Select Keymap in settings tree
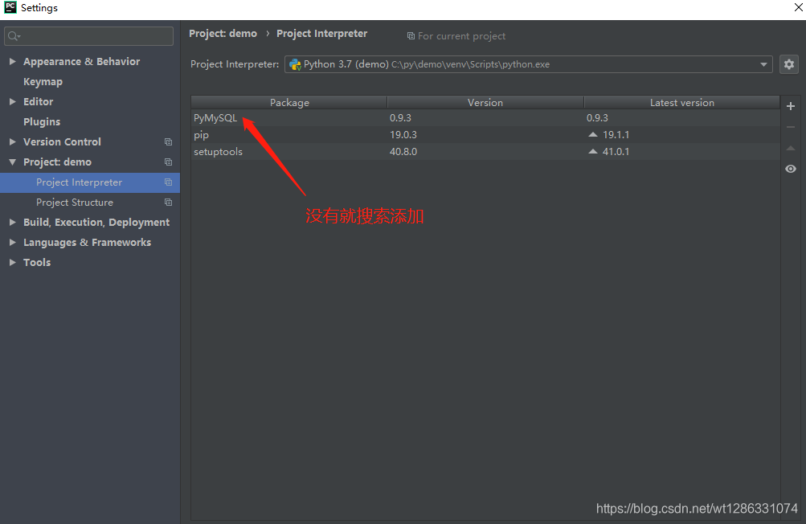The width and height of the screenshot is (806, 524). tap(43, 82)
